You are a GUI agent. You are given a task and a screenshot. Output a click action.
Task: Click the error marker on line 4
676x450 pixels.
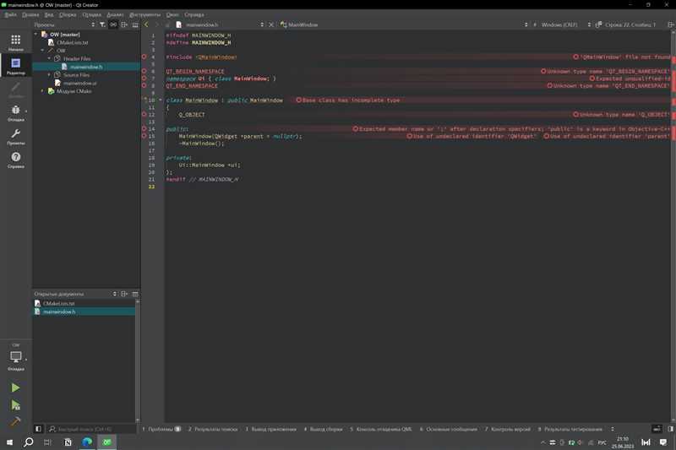click(x=144, y=57)
